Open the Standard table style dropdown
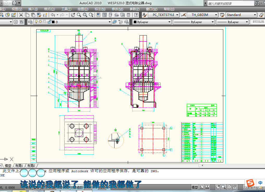The height and width of the screenshot is (192, 265). 241,15
